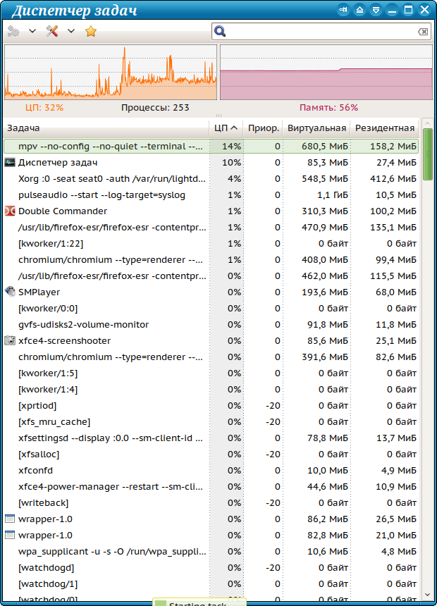Click Диспетчер задач process monitor icon
This screenshot has width=437, height=606.
[x=10, y=162]
